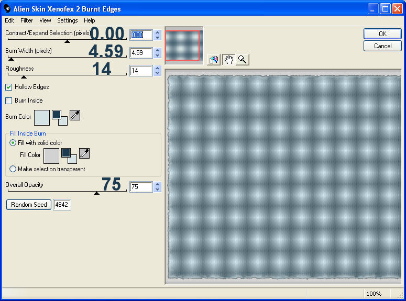Image resolution: width=406 pixels, height=301 pixels.
Task: Click the Overall Opacity value field
Action: click(141, 187)
